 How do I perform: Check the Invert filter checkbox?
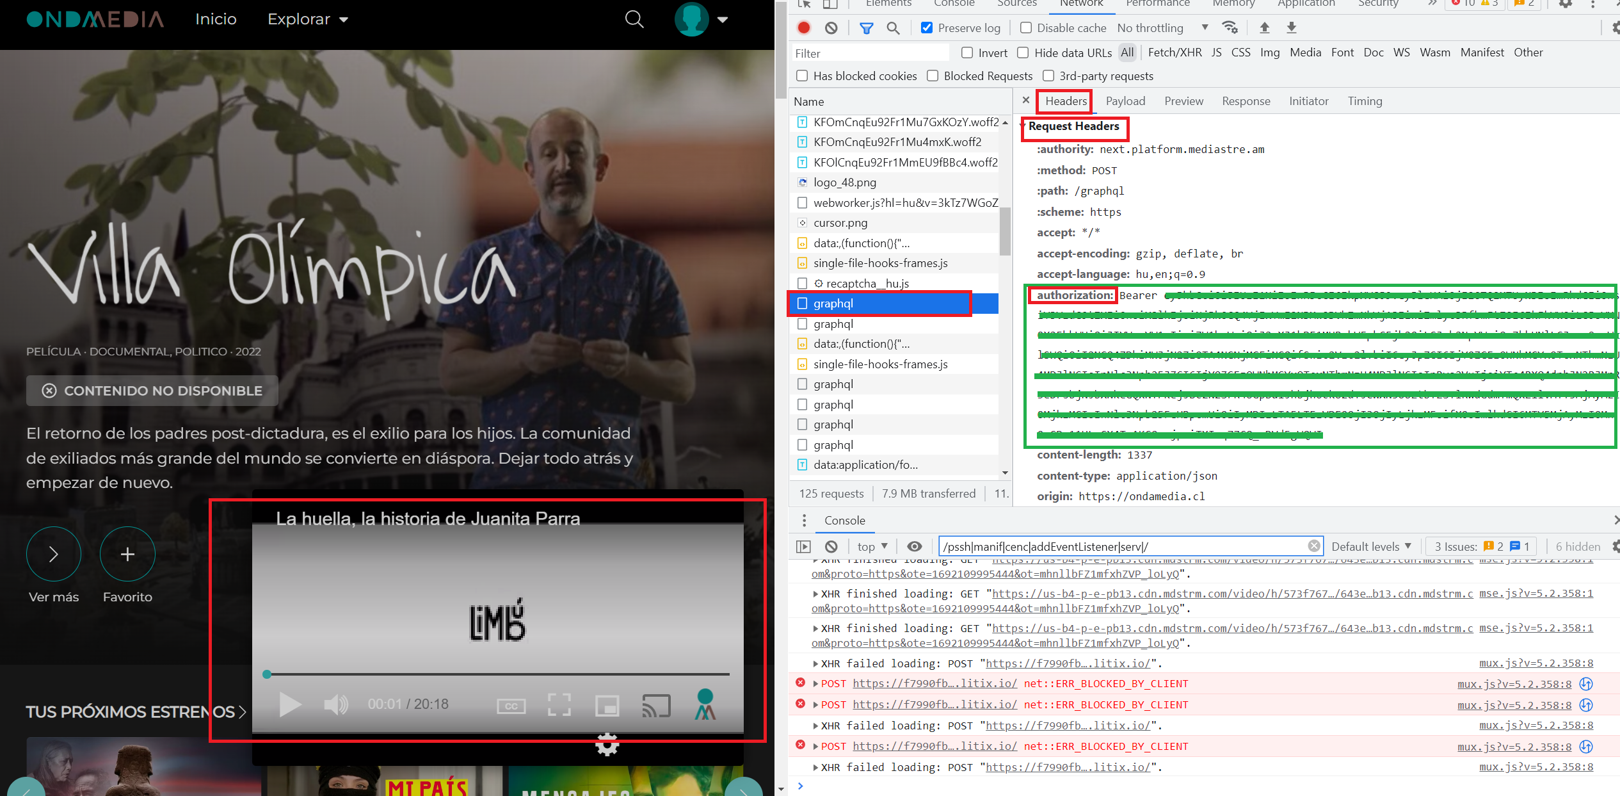pos(967,53)
